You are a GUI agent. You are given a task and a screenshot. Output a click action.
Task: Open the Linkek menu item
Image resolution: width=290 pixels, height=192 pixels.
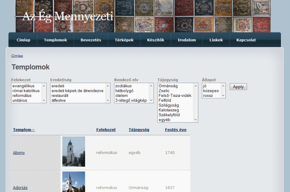point(216,40)
